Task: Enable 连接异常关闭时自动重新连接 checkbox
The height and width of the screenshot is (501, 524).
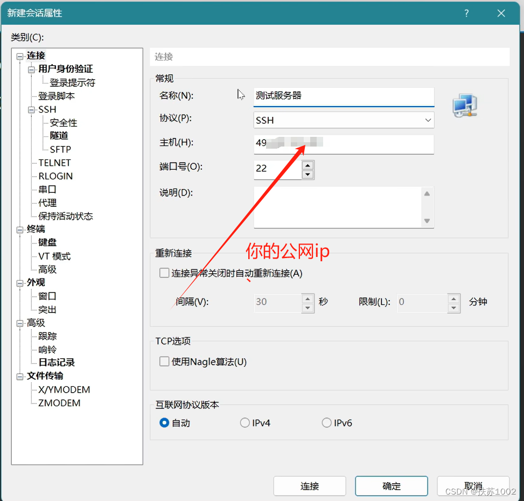Action: pos(164,273)
